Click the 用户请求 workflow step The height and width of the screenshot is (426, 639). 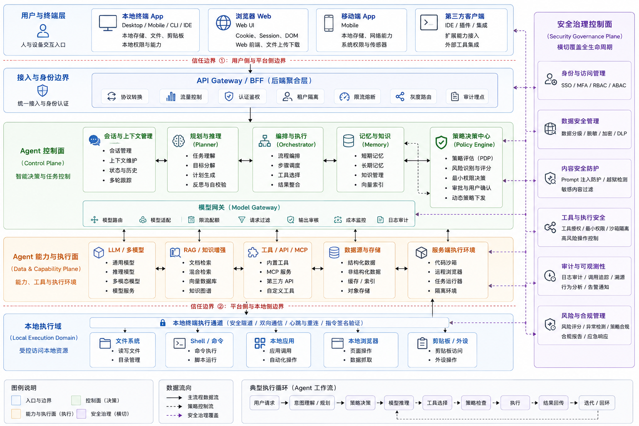coord(264,403)
